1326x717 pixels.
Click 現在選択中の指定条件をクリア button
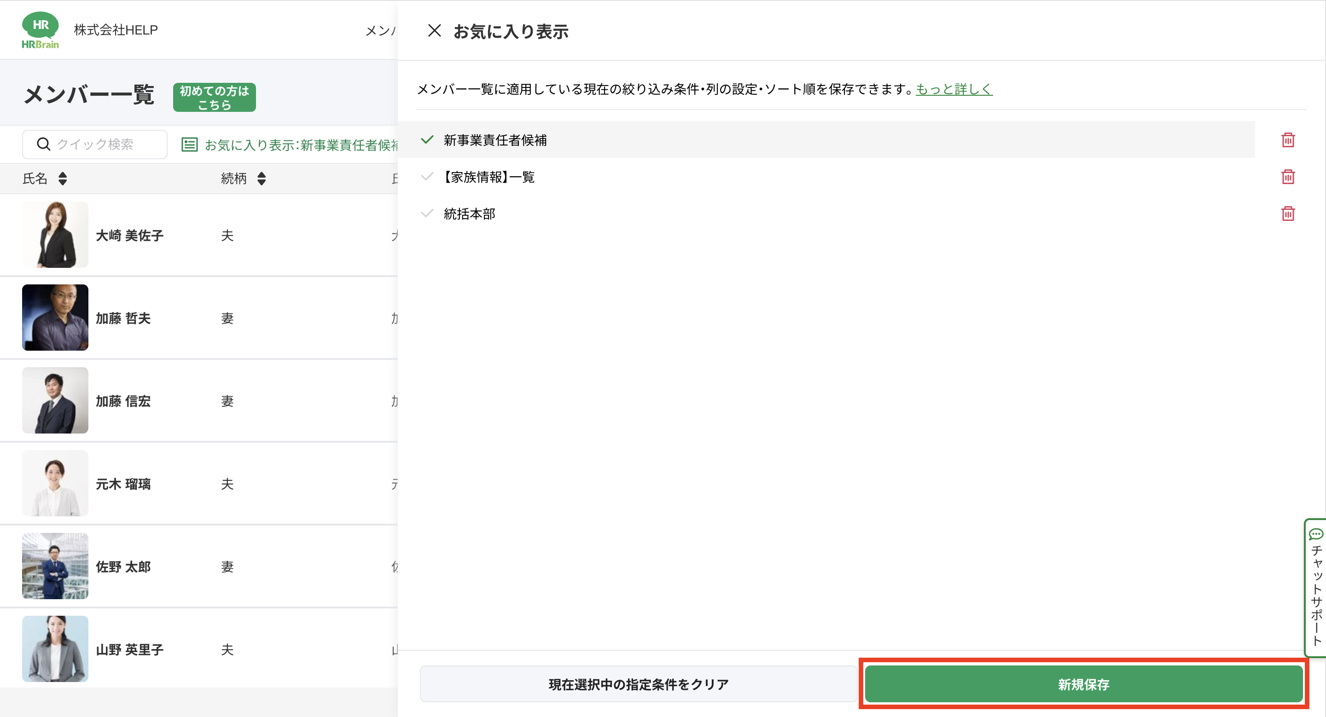[638, 684]
